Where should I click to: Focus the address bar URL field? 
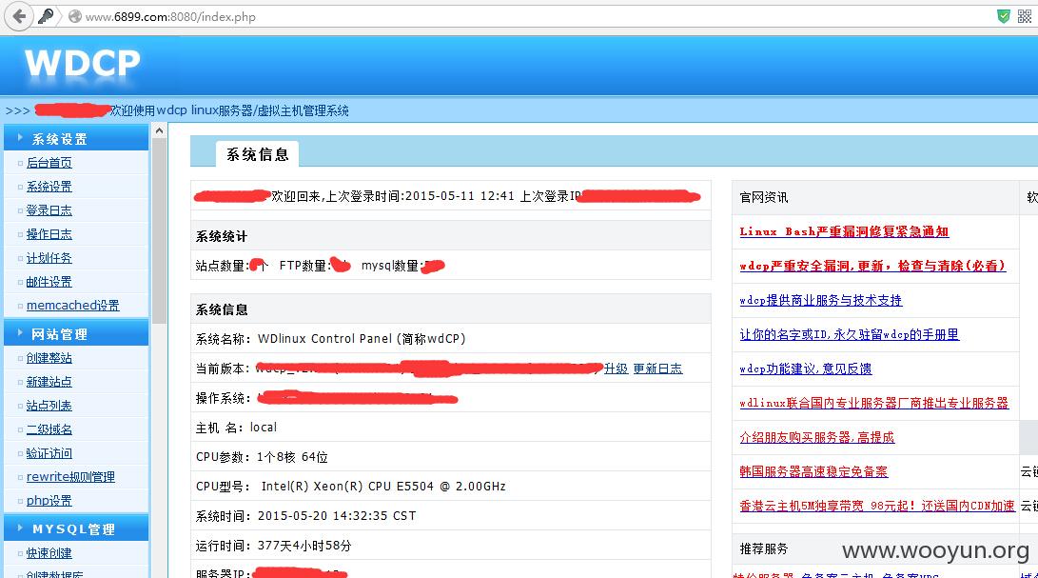click(530, 16)
